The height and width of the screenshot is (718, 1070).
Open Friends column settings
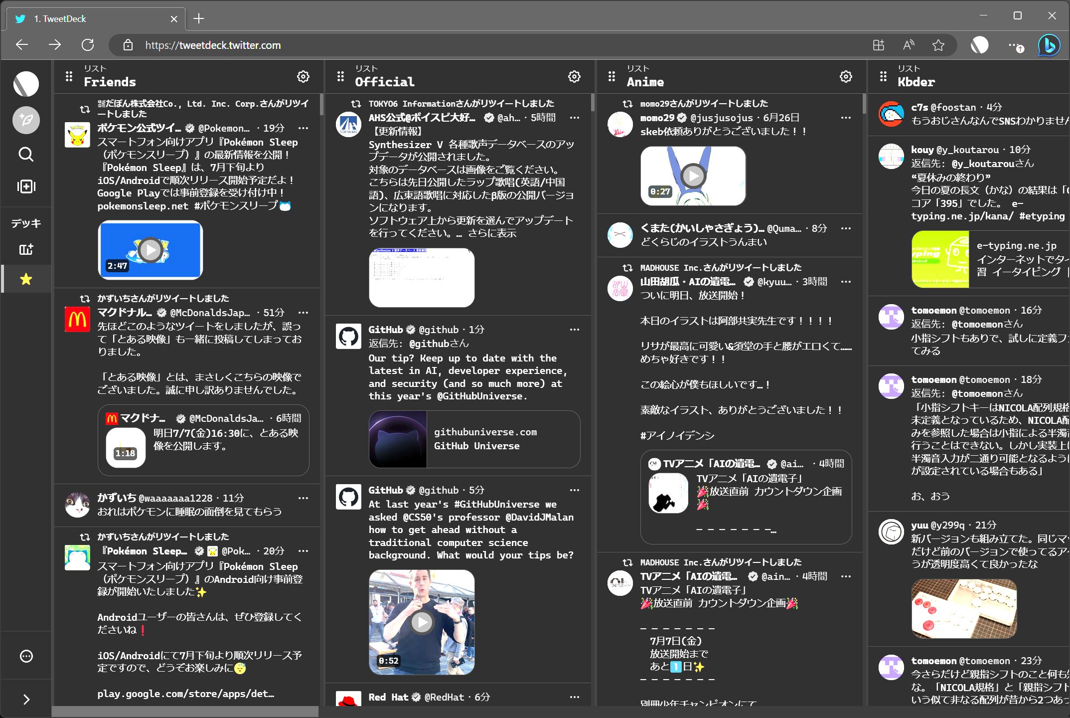tap(303, 76)
